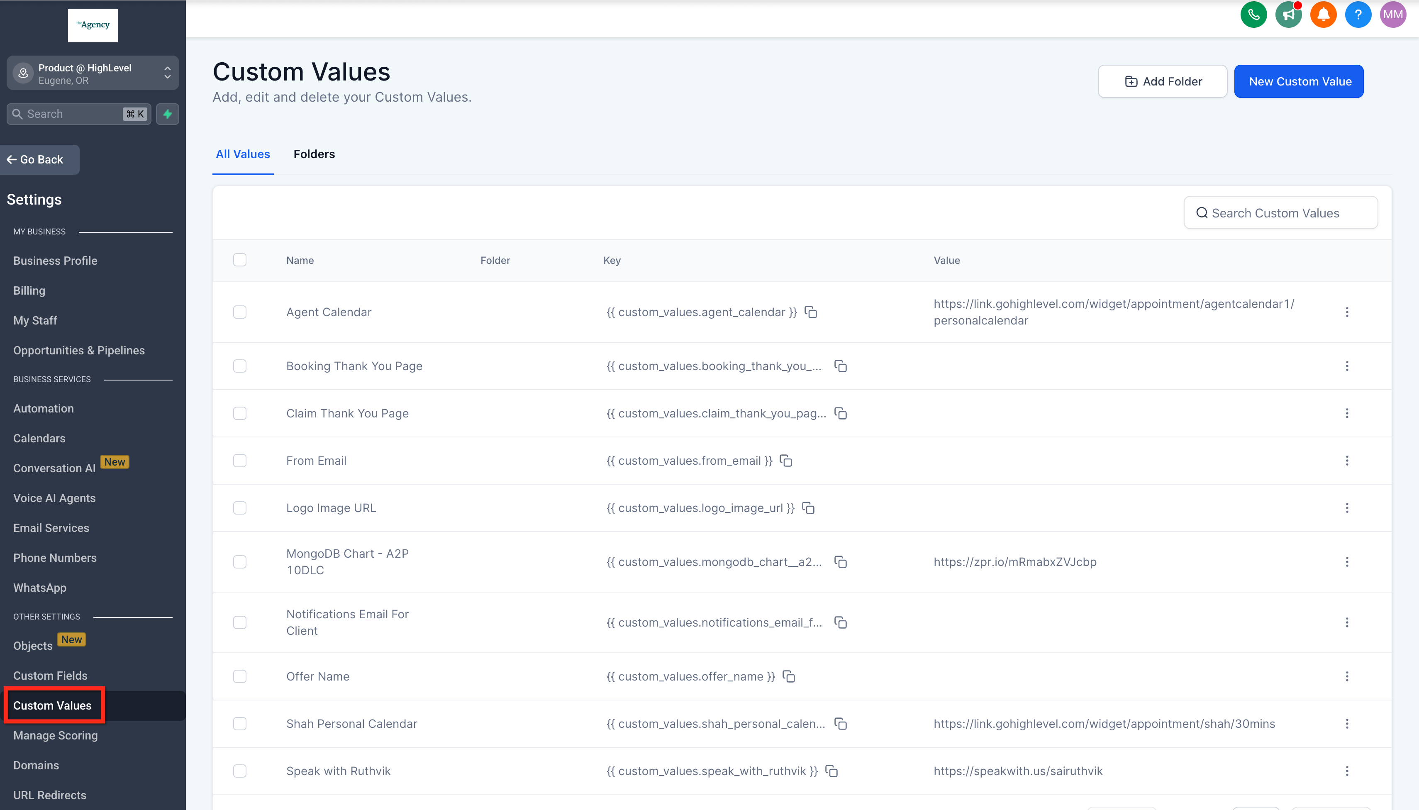Click the New Custom Value button
The width and height of the screenshot is (1419, 810).
click(x=1299, y=81)
